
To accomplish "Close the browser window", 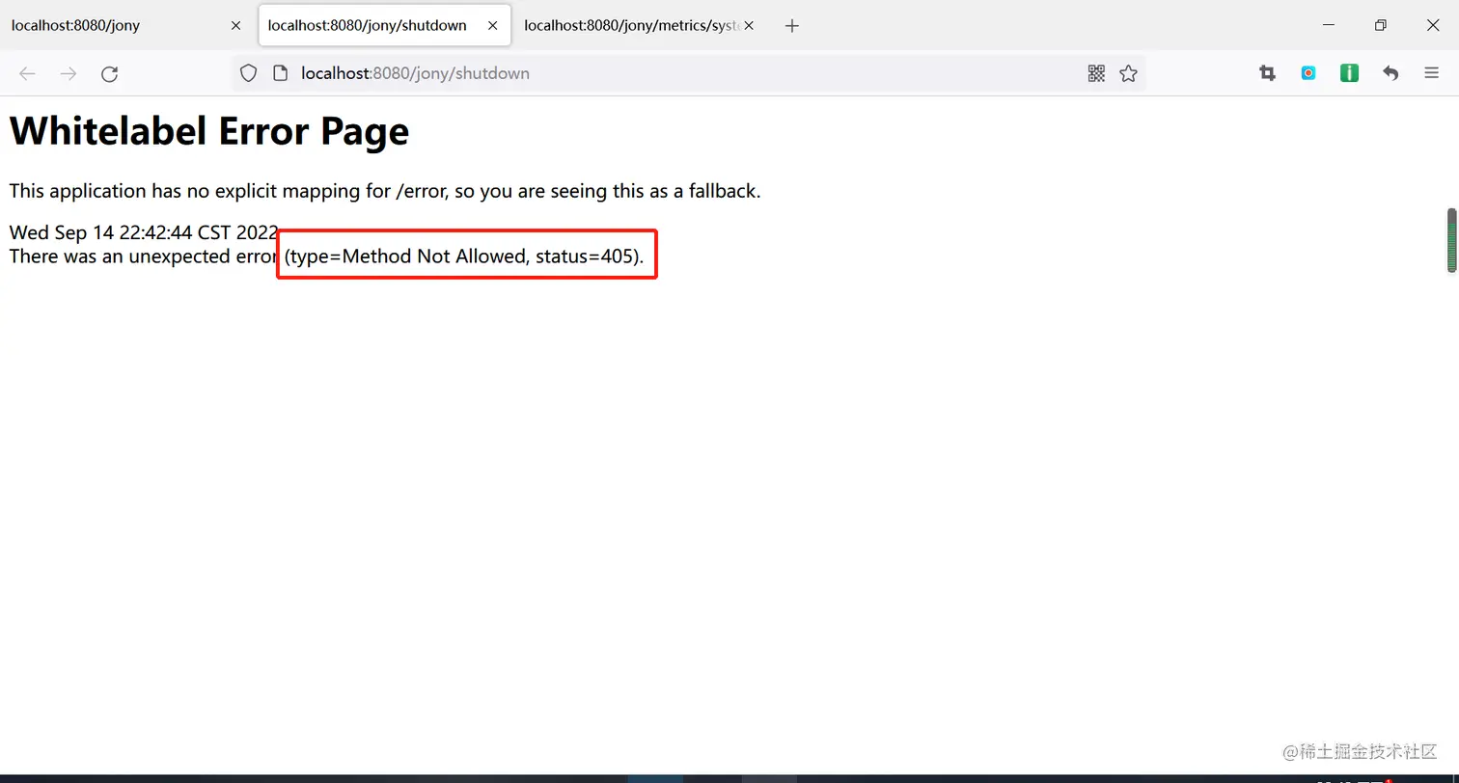I will pyautogui.click(x=1433, y=26).
